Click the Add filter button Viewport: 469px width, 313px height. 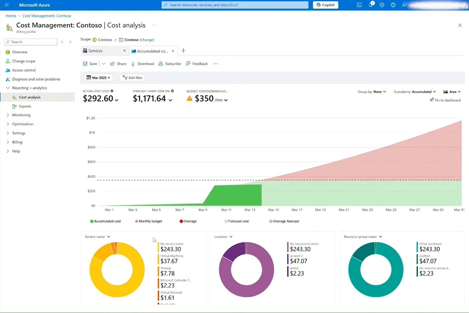[x=132, y=78]
